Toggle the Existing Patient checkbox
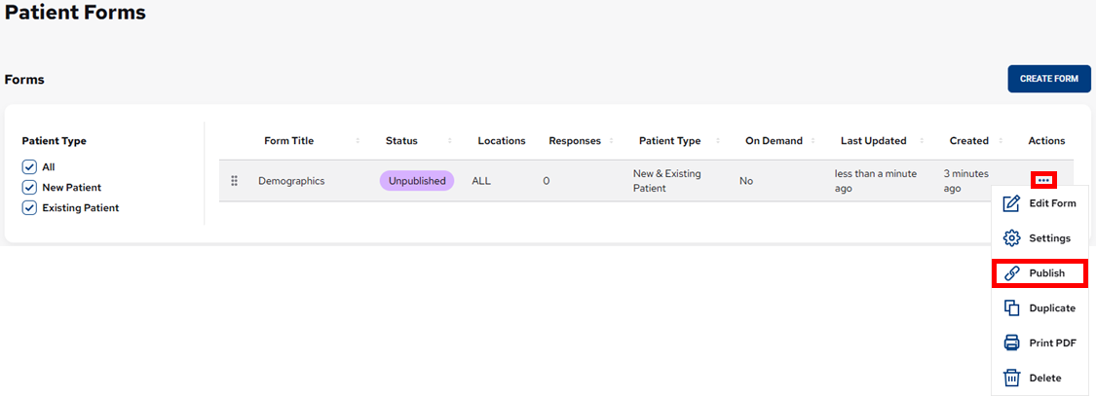Viewport: 1096px width, 396px height. click(x=29, y=208)
